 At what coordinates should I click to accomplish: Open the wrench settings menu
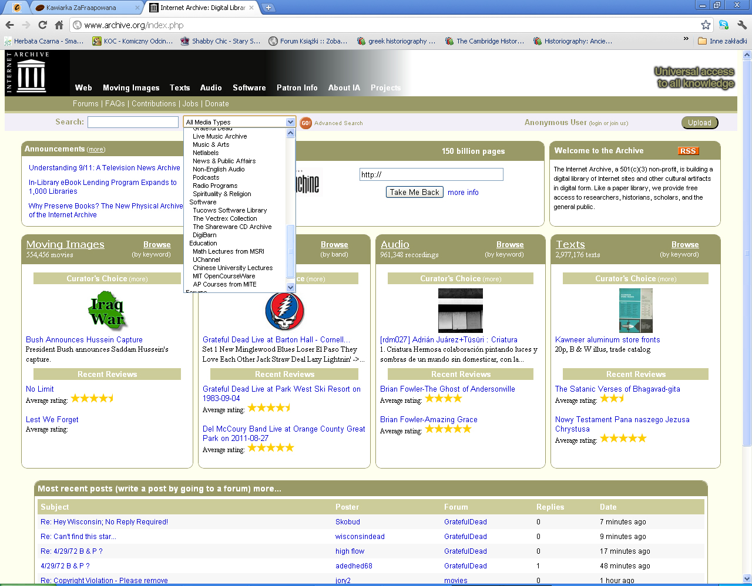(742, 25)
